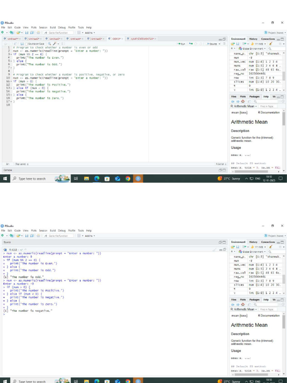Switch to the JUMP STATEMENTS.R tab
This screenshot has height=383, width=287.
tap(142, 39)
